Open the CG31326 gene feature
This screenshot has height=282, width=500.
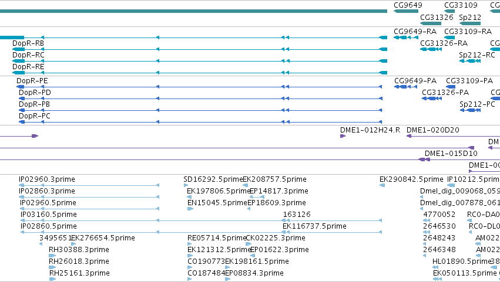point(431,23)
